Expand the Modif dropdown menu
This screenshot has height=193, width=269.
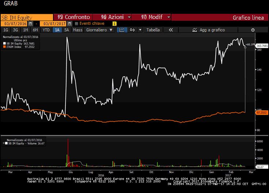(x=152, y=17)
